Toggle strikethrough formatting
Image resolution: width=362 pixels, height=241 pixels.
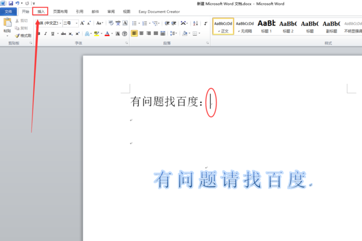pyautogui.click(x=63, y=34)
